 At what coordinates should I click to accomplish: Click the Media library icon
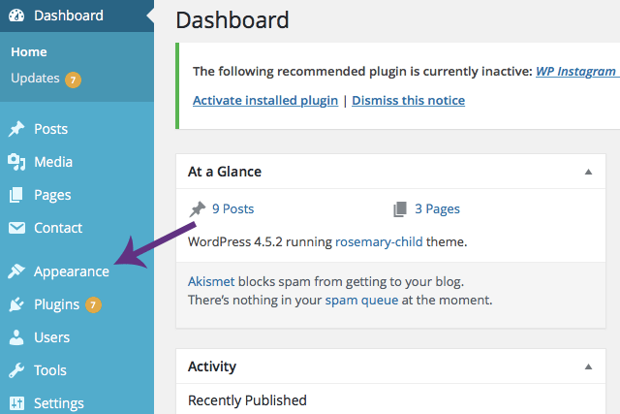(16, 162)
